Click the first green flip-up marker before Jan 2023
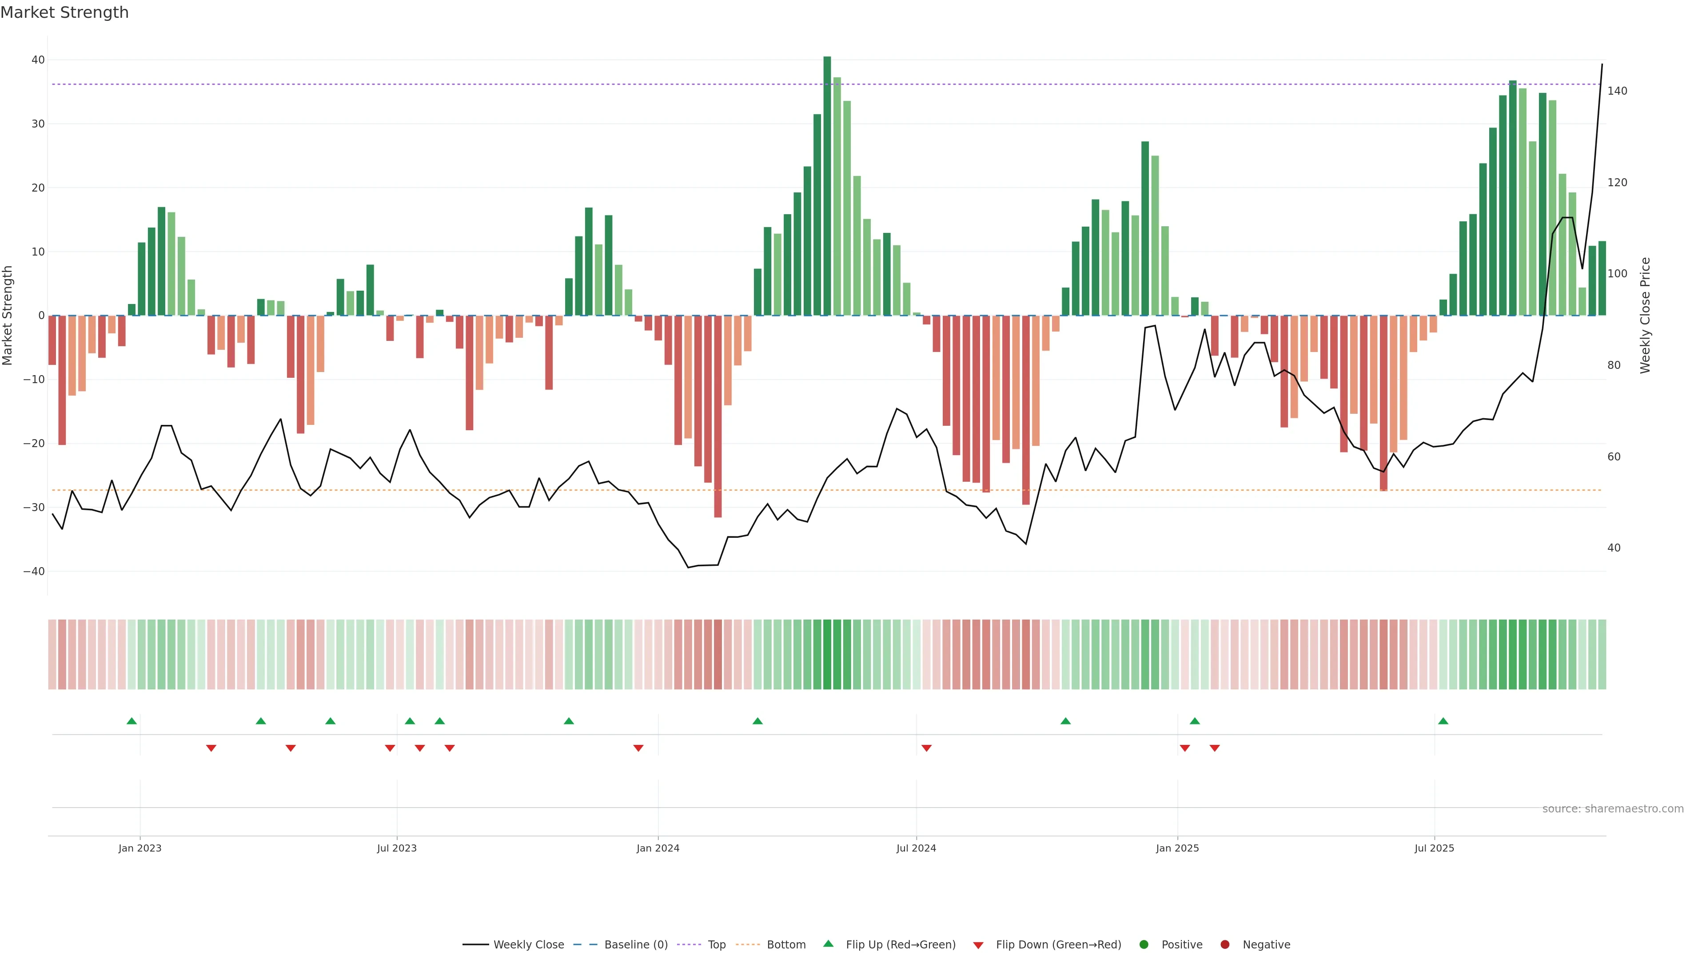This screenshot has width=1706, height=960. coord(132,721)
